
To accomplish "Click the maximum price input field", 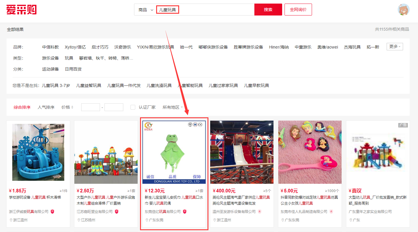I will (114, 107).
